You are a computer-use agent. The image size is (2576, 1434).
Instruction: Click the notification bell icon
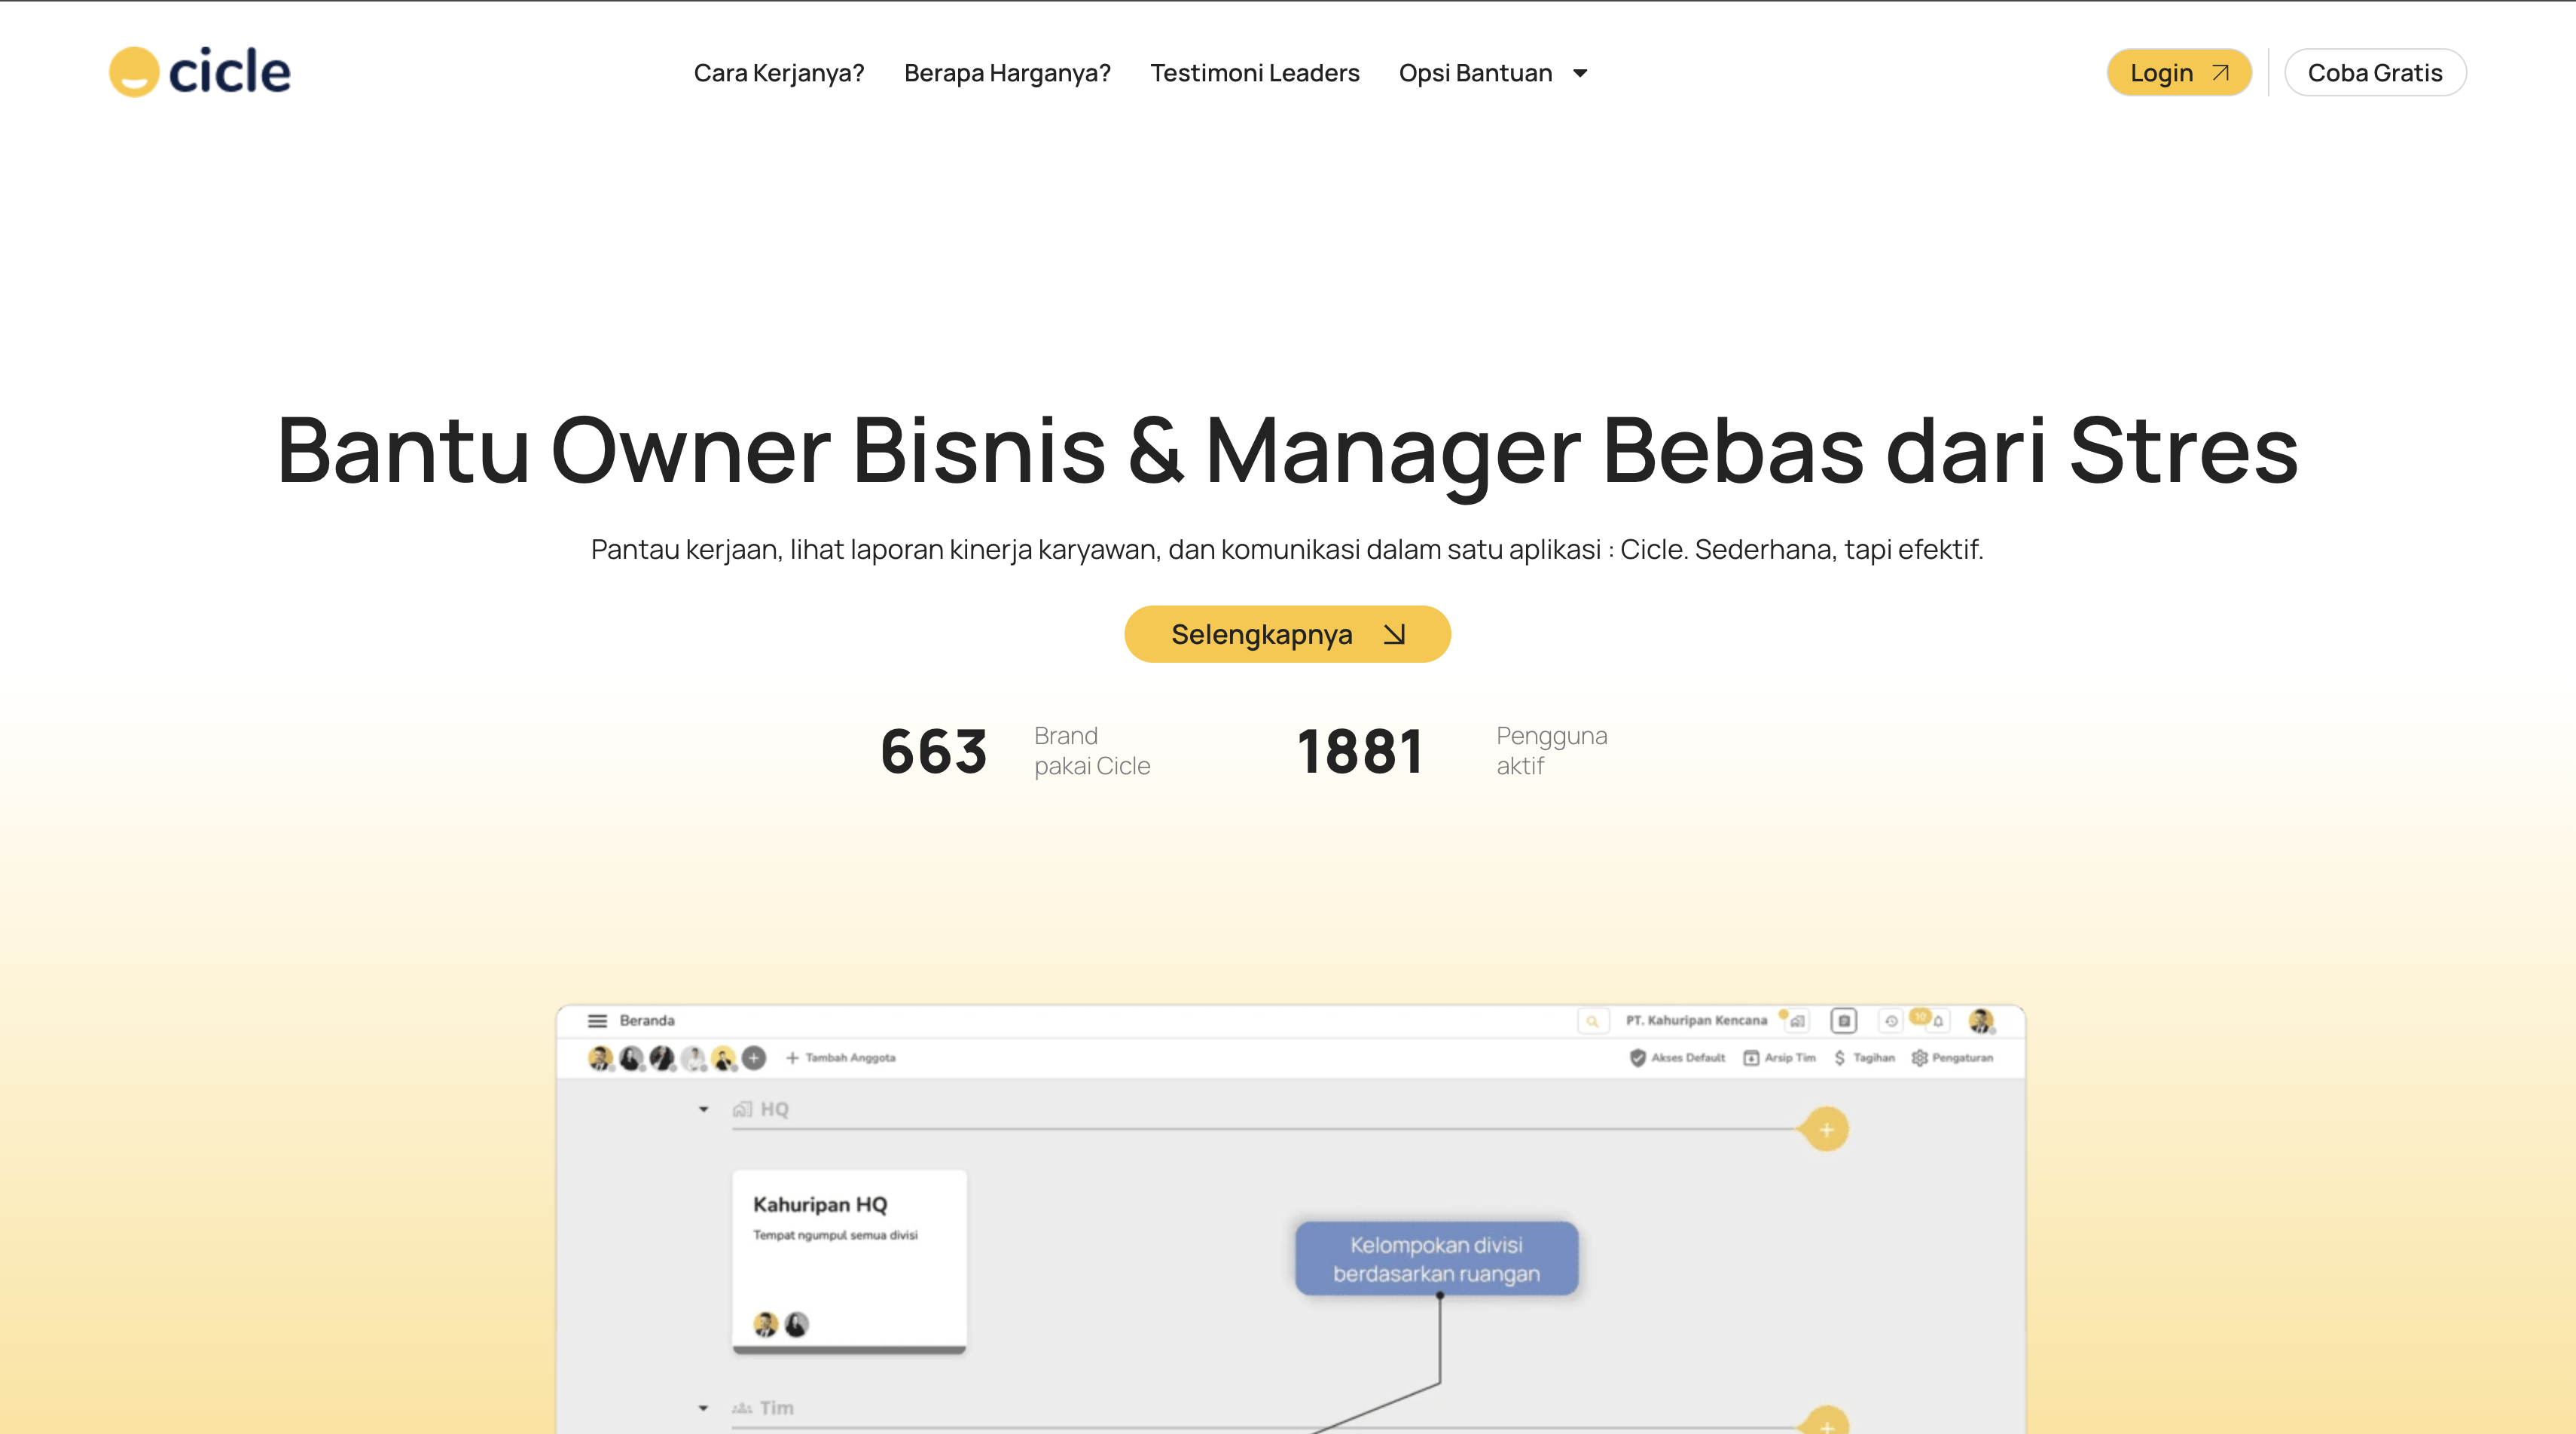pos(1937,1021)
